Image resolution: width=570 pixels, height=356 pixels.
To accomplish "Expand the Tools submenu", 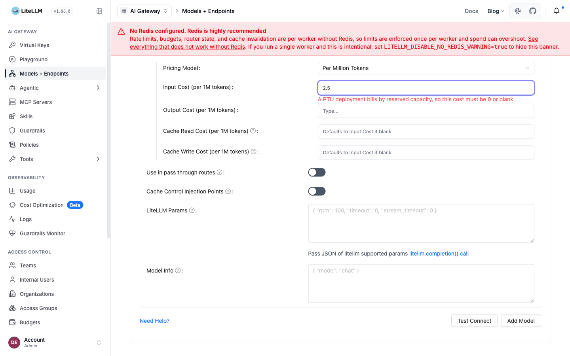I will click(98, 159).
